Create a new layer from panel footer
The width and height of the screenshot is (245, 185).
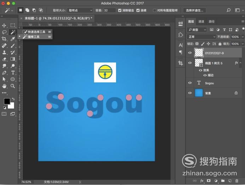[230, 181]
